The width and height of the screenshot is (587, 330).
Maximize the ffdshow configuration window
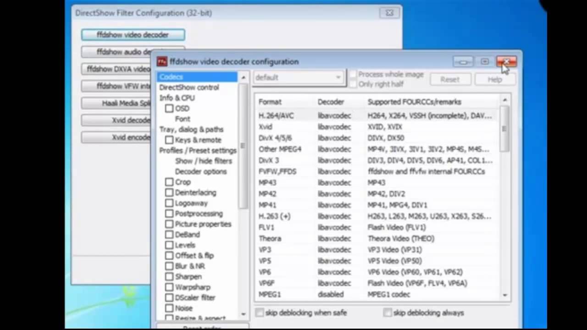pos(485,62)
